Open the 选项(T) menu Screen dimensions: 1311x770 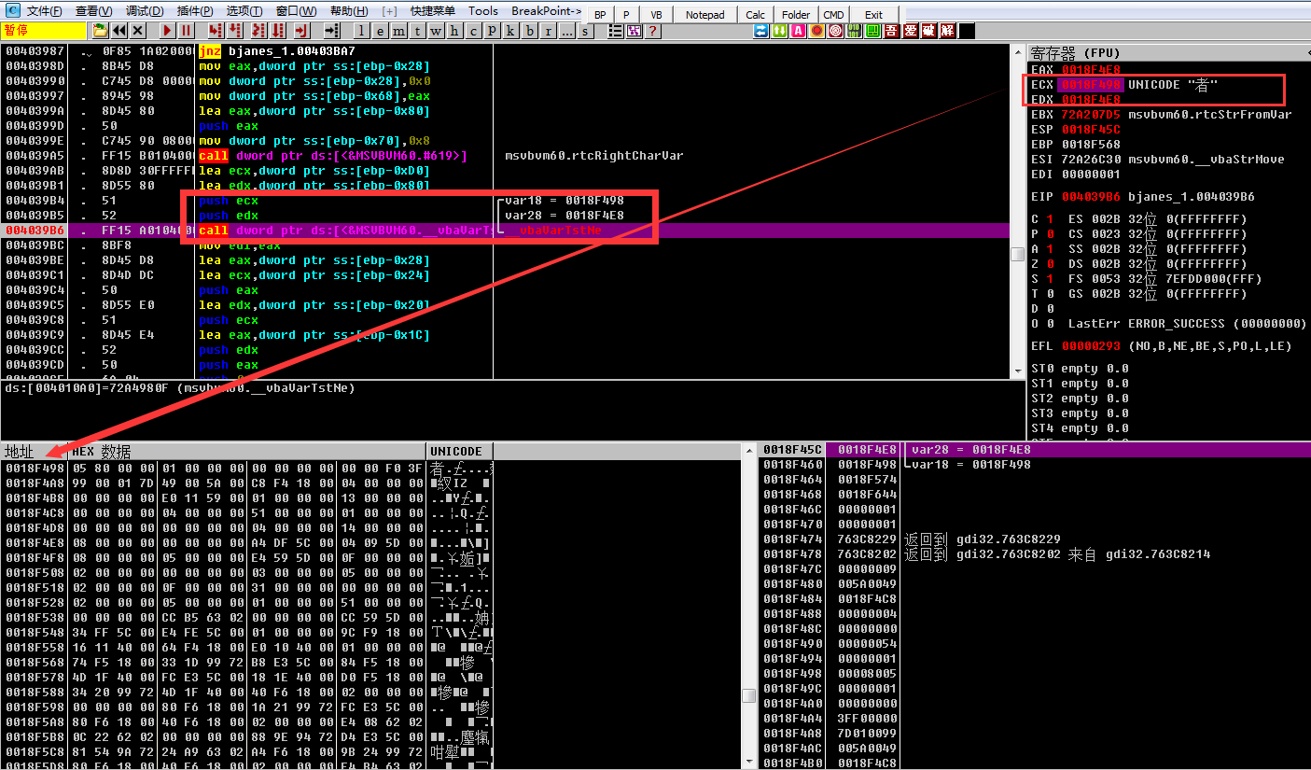(244, 11)
